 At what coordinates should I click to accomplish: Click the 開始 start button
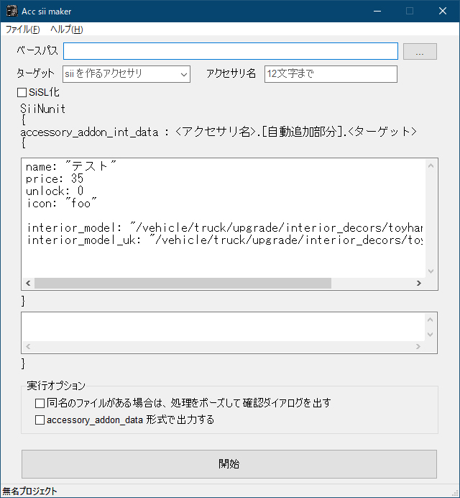229,463
